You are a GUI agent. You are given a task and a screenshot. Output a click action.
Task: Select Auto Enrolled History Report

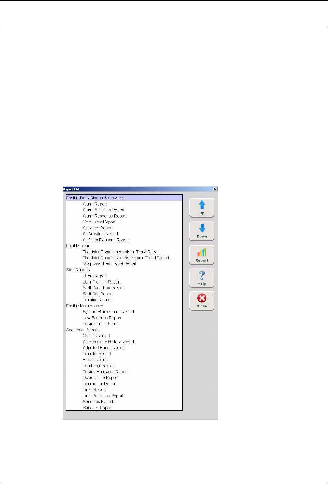click(108, 342)
